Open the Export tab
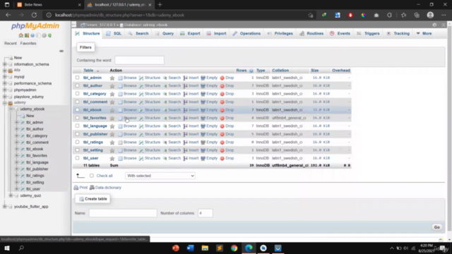Image resolution: width=452 pixels, height=254 pixels. point(190,33)
